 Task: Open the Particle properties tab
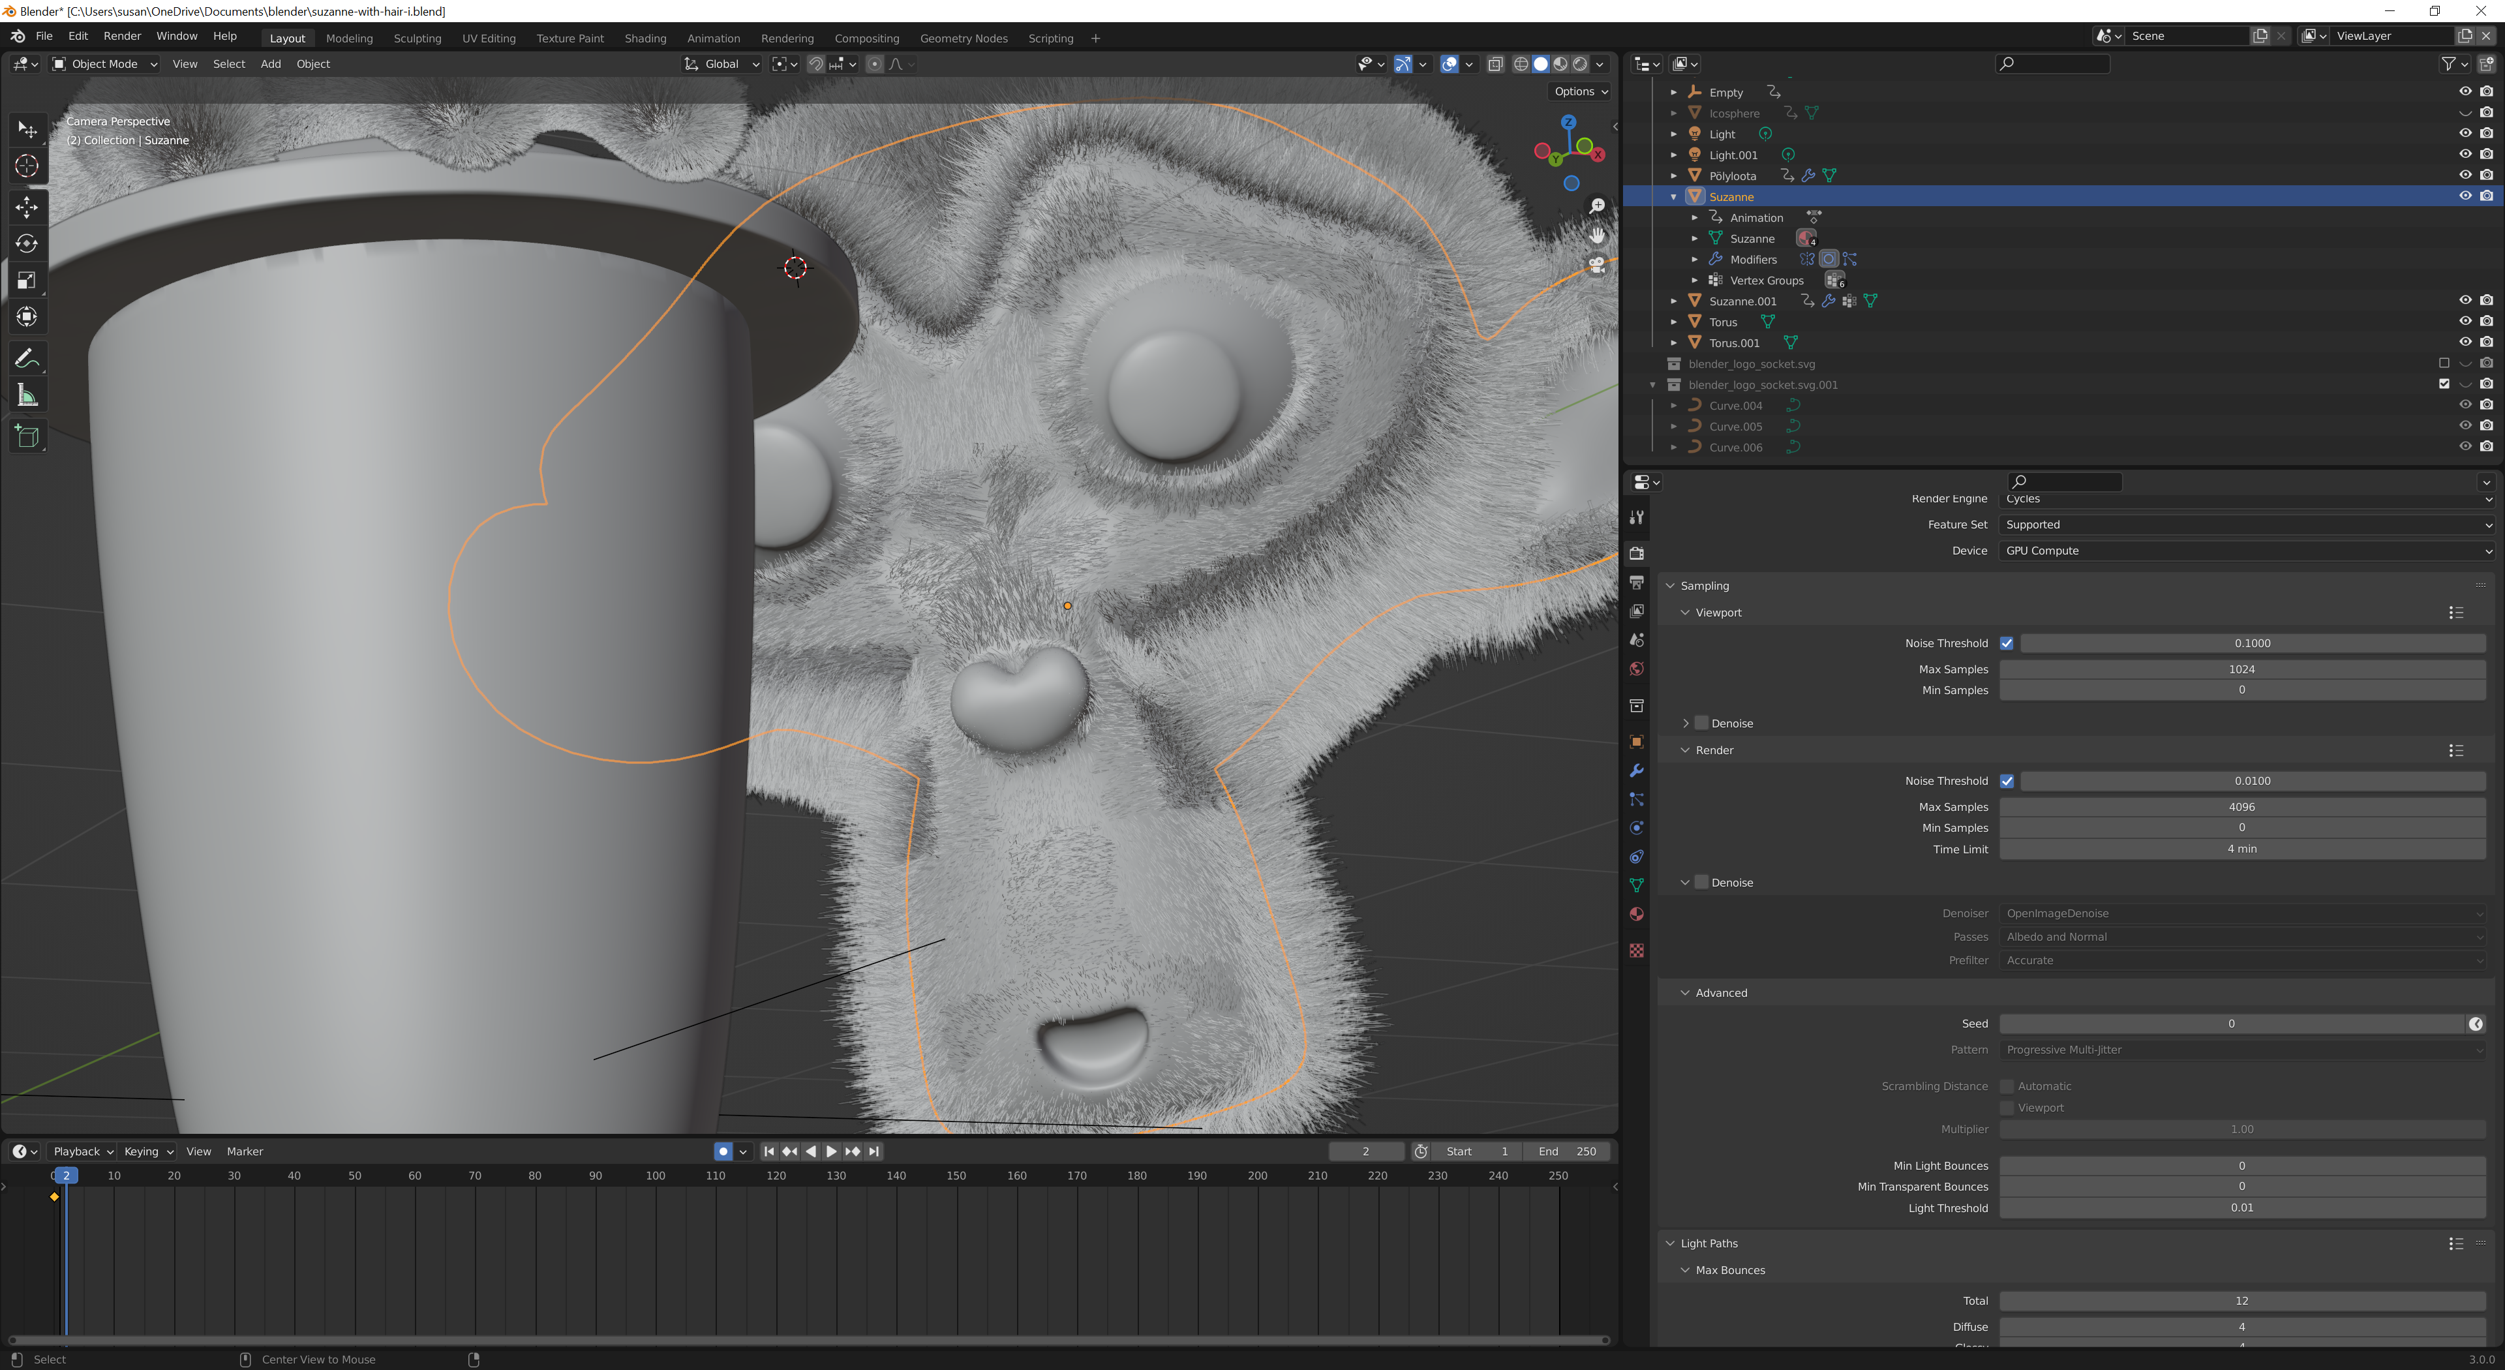click(x=1637, y=799)
